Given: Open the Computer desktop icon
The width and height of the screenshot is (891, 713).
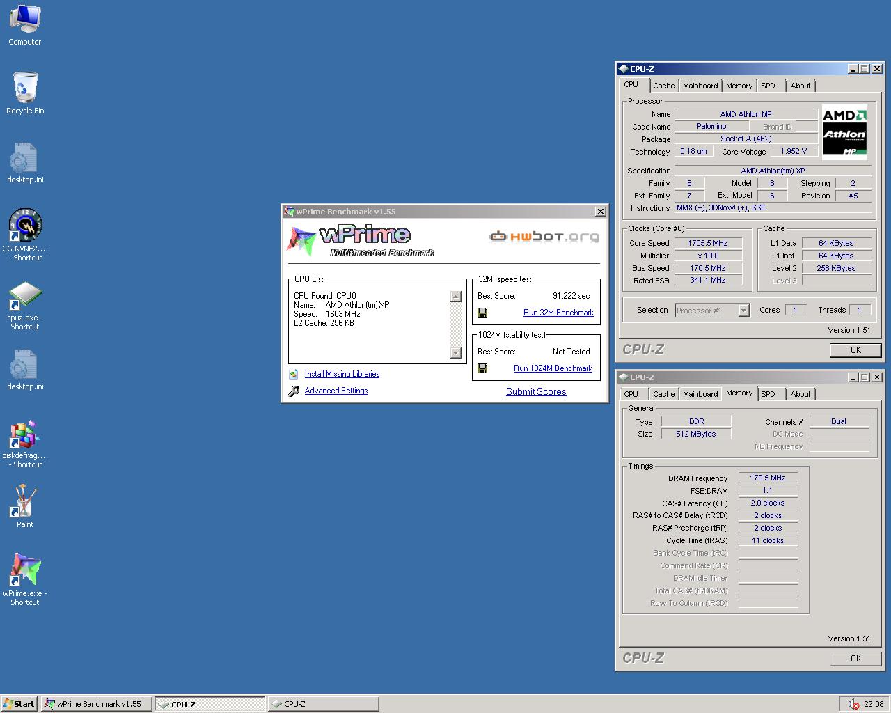Looking at the screenshot, I should [24, 19].
